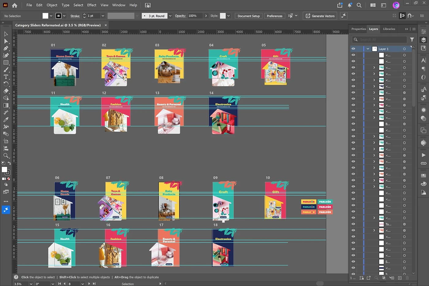Click the Opacity value field
Viewport: 429px width, 286px height.
(x=195, y=16)
